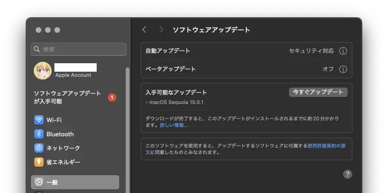This screenshot has width=388, height=193.
Task: Select 一般 label in the sidebar
Action: point(52,182)
